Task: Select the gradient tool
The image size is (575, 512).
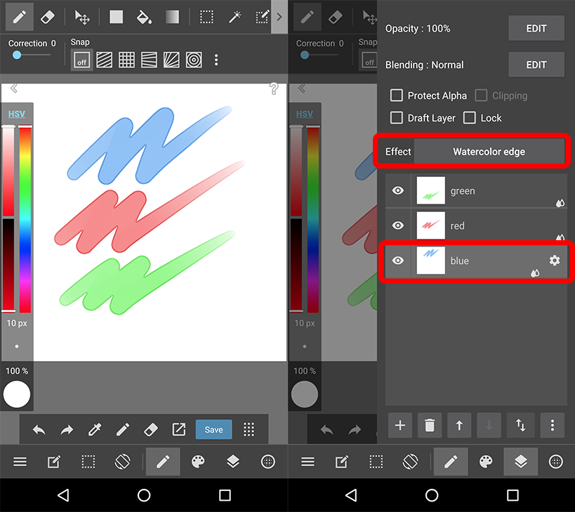Action: point(172,17)
